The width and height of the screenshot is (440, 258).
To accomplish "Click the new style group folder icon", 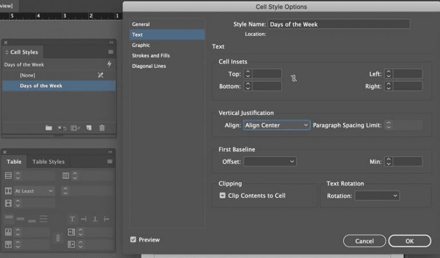I will coord(49,128).
